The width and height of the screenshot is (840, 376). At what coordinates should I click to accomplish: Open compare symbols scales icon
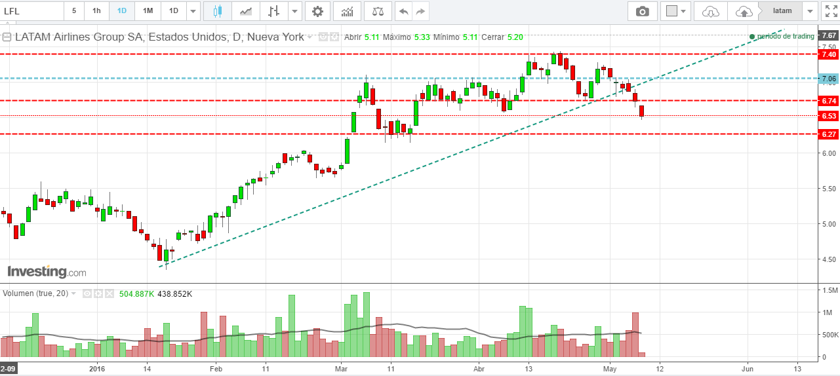point(378,11)
